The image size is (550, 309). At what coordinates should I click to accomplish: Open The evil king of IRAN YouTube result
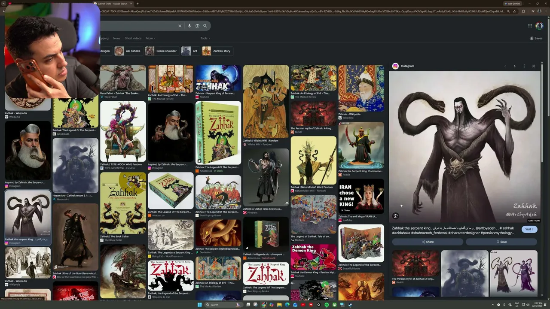[361, 216]
